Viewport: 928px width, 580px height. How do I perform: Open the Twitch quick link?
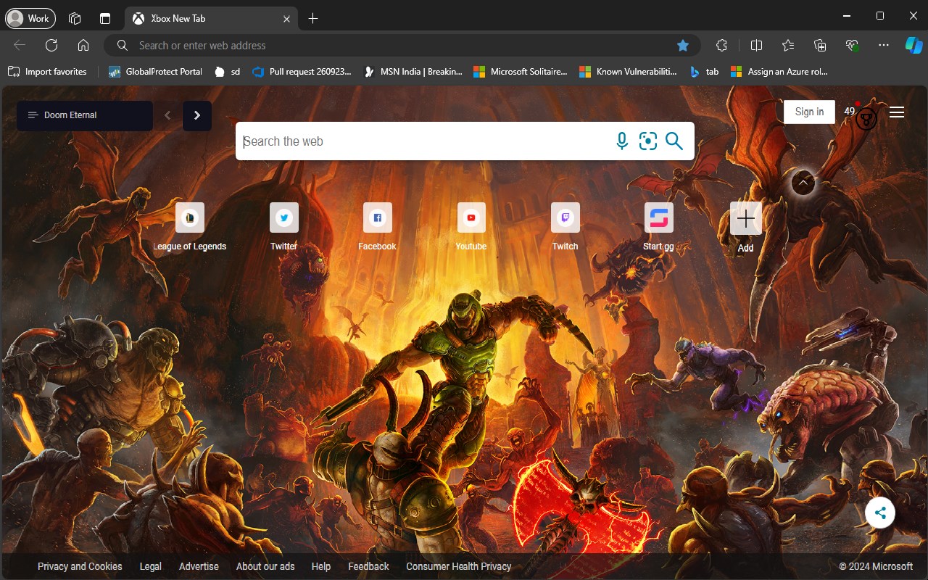565,227
